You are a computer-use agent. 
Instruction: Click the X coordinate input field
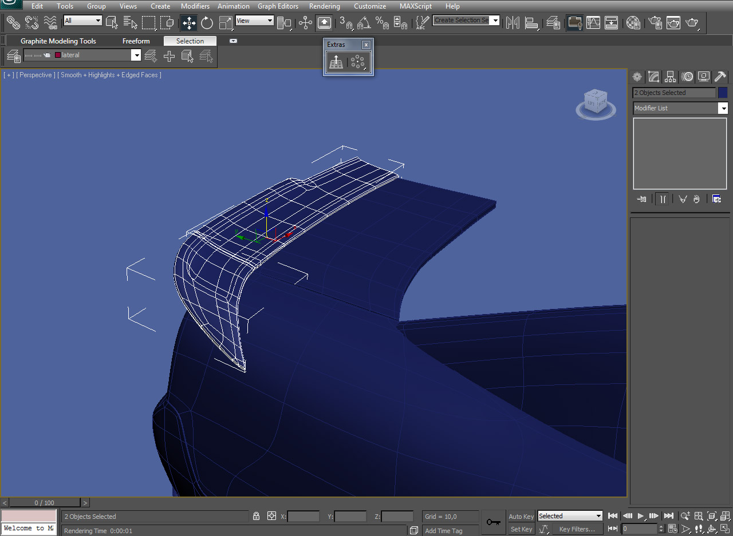[x=304, y=516]
